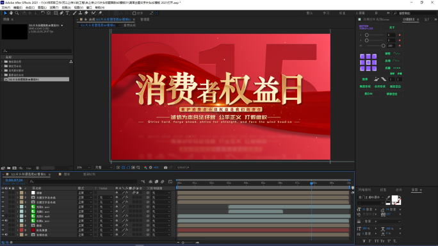Select the Roto Brush tool
Viewport: 438px width, 246px height.
click(x=93, y=13)
